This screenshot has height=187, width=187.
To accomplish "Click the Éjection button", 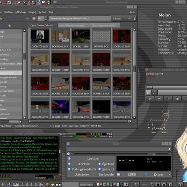I will coord(106,164).
